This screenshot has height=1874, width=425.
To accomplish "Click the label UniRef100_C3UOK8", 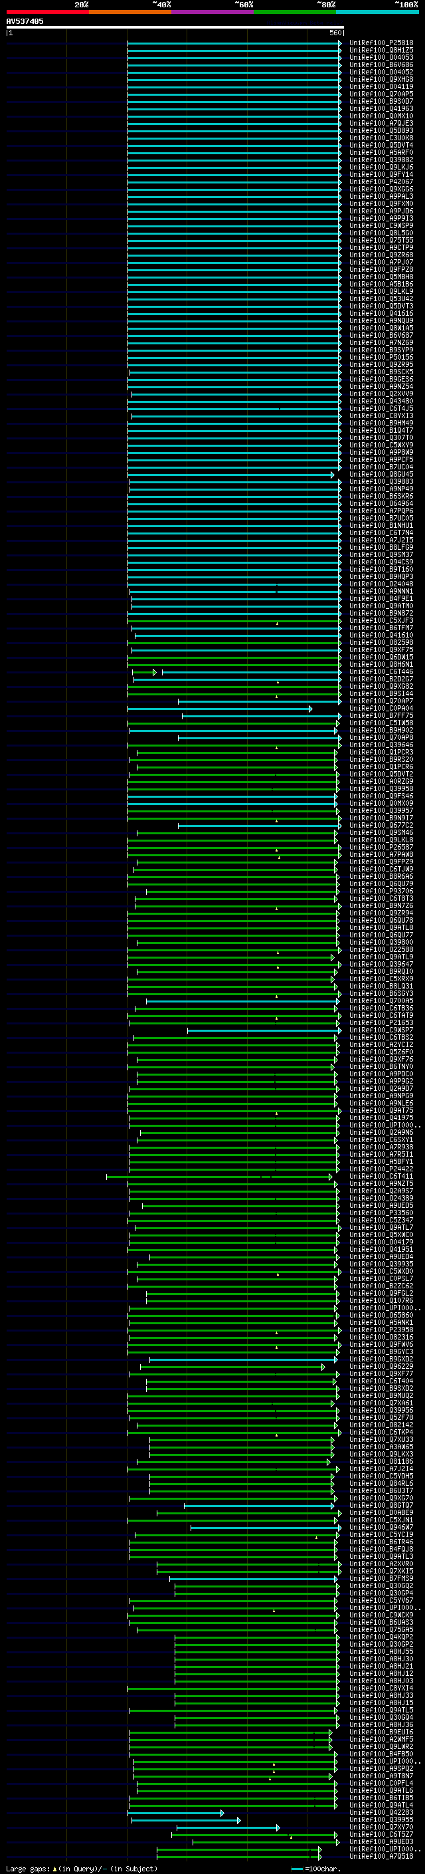I will tap(381, 138).
